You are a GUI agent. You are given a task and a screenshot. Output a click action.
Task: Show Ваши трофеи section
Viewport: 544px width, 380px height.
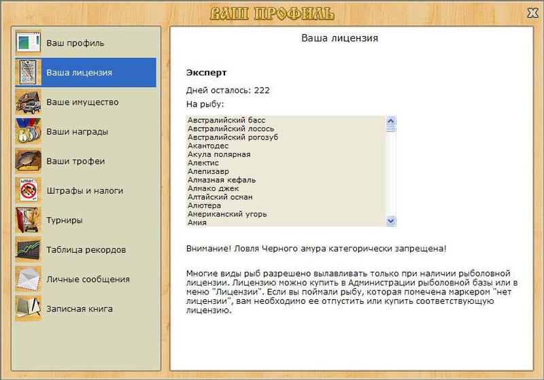[x=86, y=161]
